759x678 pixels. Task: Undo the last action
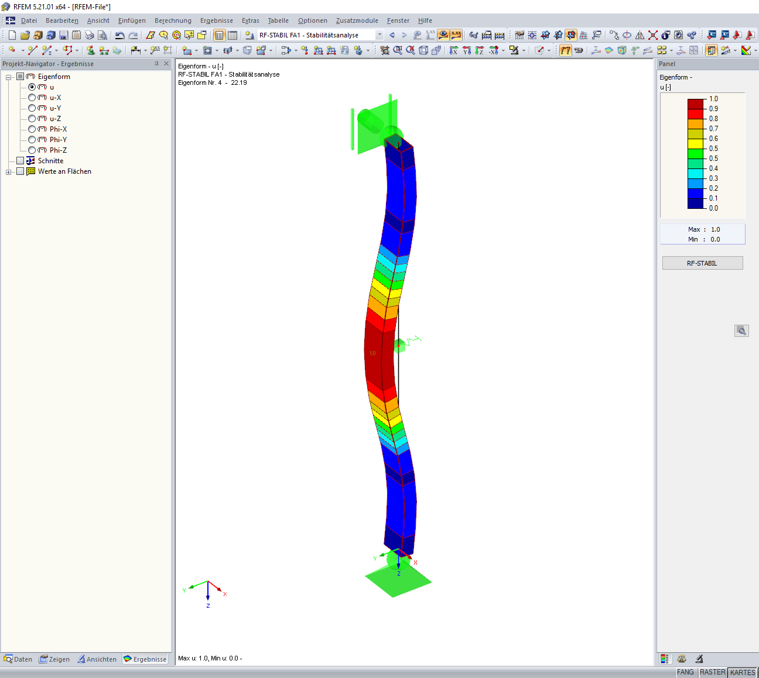point(119,35)
